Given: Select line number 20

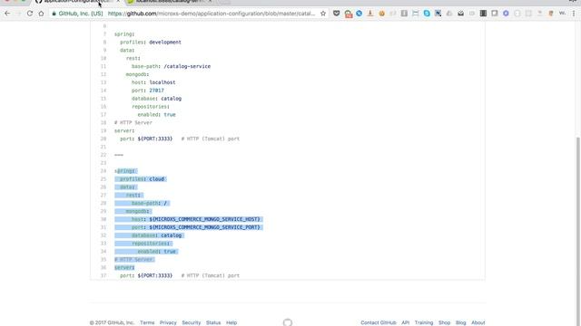Looking at the screenshot, I should tap(103, 139).
